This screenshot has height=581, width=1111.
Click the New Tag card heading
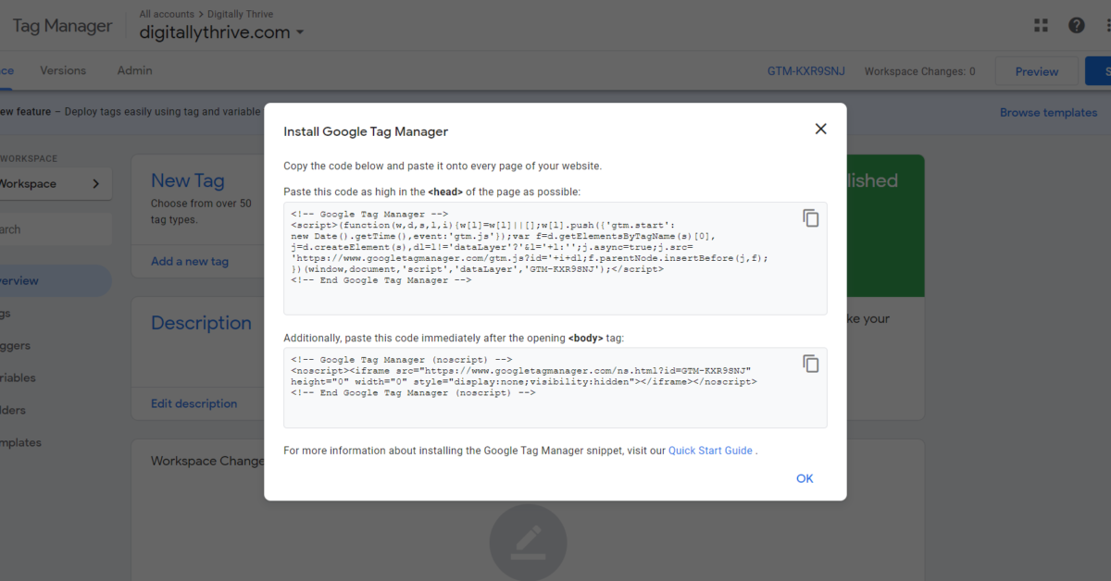[x=188, y=181]
